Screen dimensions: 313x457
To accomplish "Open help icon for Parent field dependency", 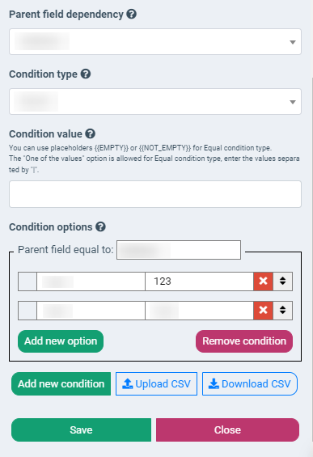I will point(132,14).
